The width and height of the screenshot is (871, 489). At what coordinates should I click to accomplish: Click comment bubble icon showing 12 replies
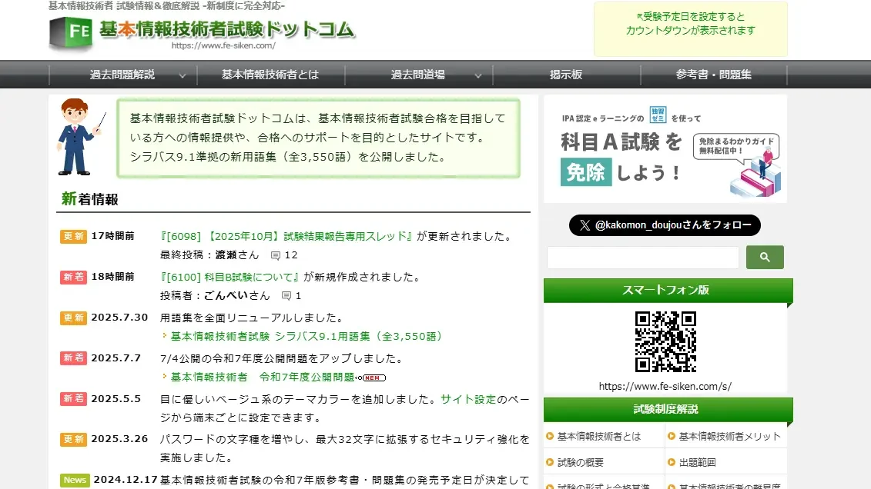[x=276, y=255]
